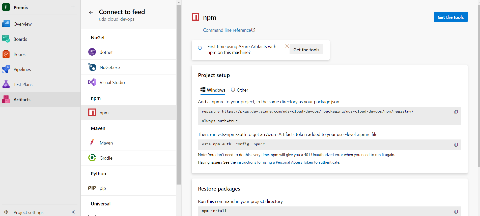Open Repos from the left navigation
The image size is (480, 216).
(19, 54)
